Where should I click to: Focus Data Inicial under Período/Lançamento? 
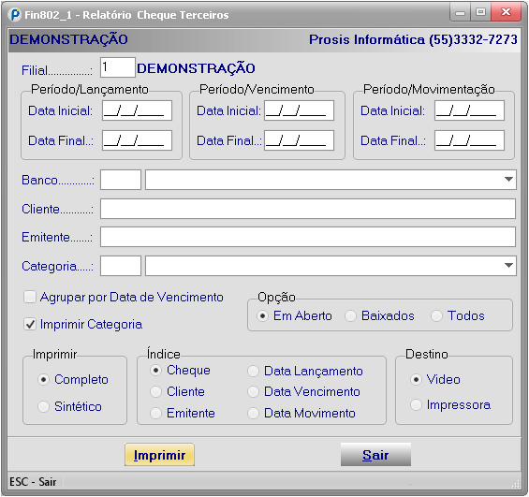(x=137, y=110)
